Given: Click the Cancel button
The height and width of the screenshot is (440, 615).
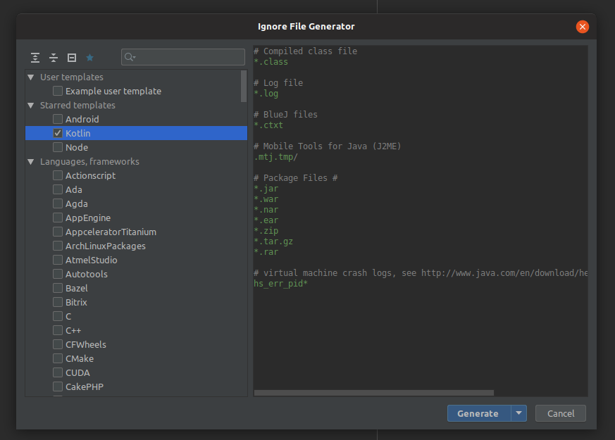Looking at the screenshot, I should (561, 413).
